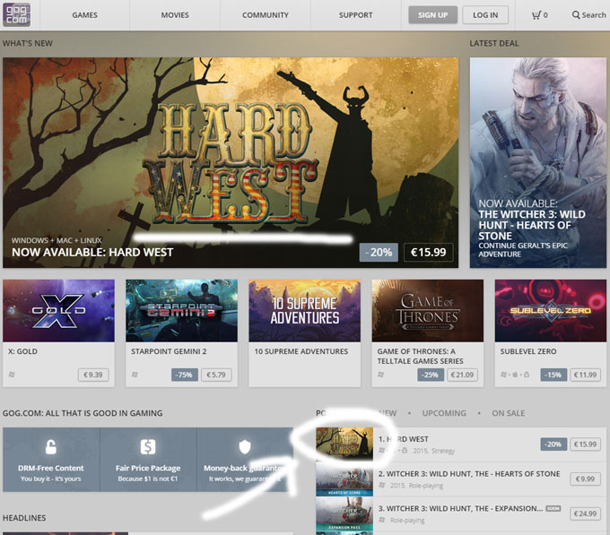The image size is (610, 535).
Task: Click the 'NOW AVAILABLE: HARD WEST' title
Action: [92, 252]
